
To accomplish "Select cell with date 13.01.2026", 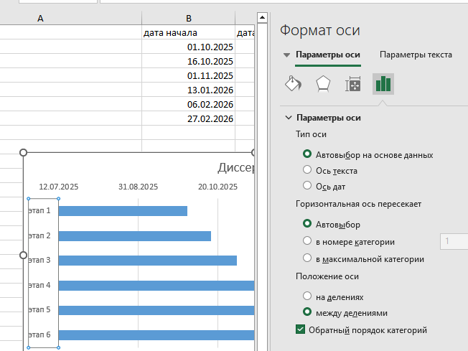I will click(x=188, y=90).
